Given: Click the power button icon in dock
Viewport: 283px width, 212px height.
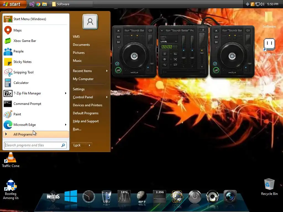Looking at the screenshot, I should pos(195,196).
